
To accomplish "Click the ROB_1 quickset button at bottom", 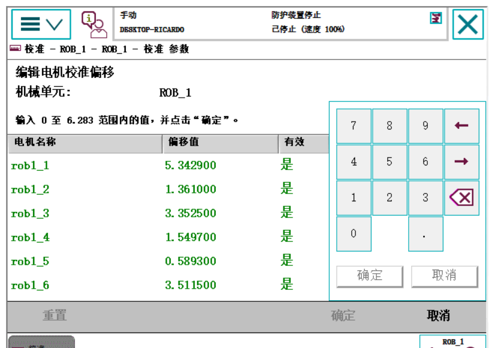I will (x=453, y=341).
